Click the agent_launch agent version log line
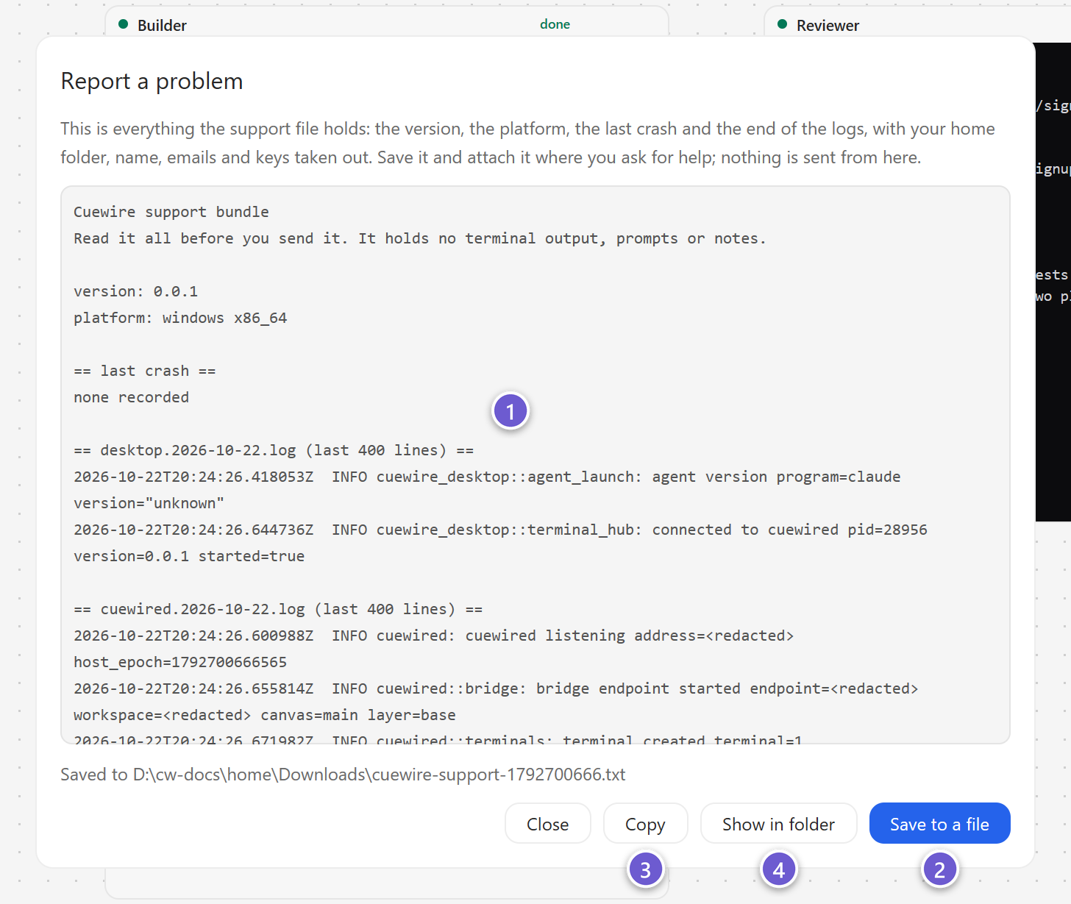 487,477
